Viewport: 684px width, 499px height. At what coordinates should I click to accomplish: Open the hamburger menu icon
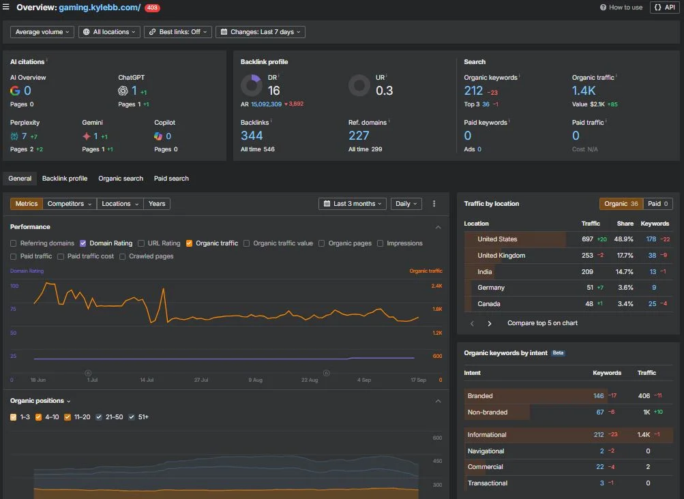[x=6, y=7]
